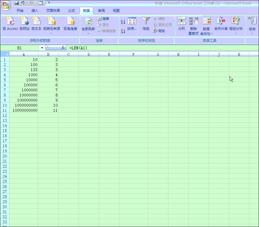Select cell A11 containing 10000000000
The width and height of the screenshot is (259, 227).
pos(24,110)
